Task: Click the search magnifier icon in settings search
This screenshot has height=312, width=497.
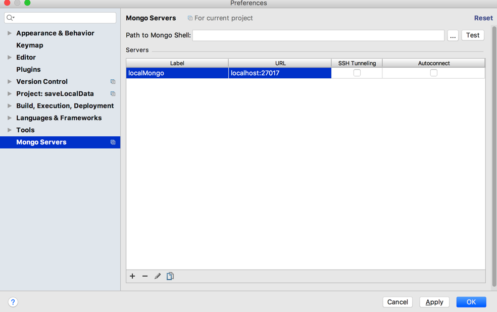Action: pyautogui.click(x=10, y=18)
